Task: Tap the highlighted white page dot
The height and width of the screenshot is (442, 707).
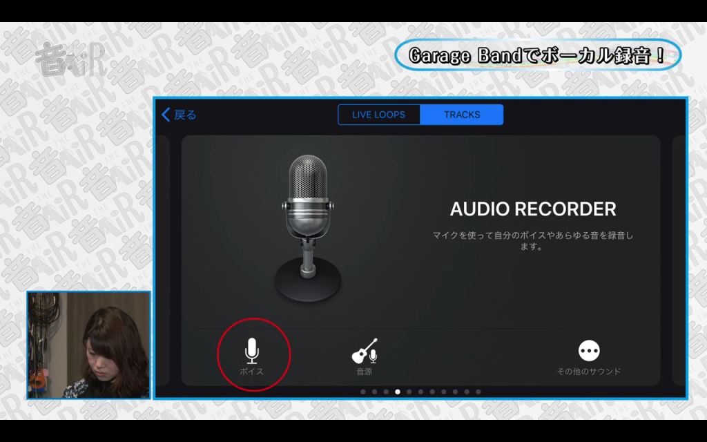Action: click(x=398, y=392)
